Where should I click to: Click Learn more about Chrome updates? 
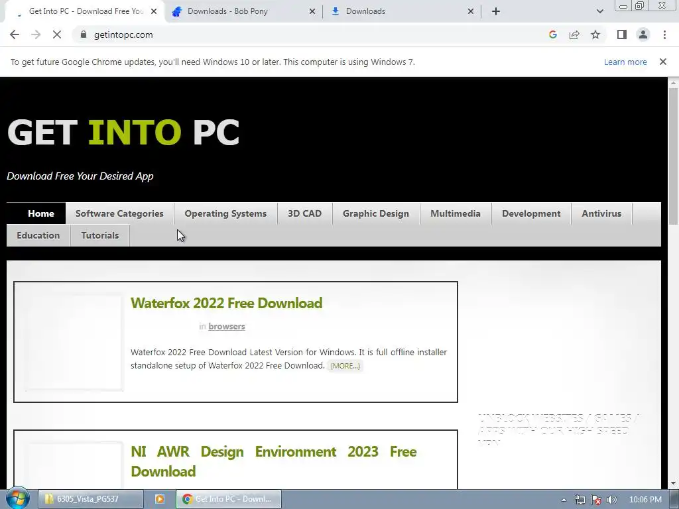coord(625,62)
